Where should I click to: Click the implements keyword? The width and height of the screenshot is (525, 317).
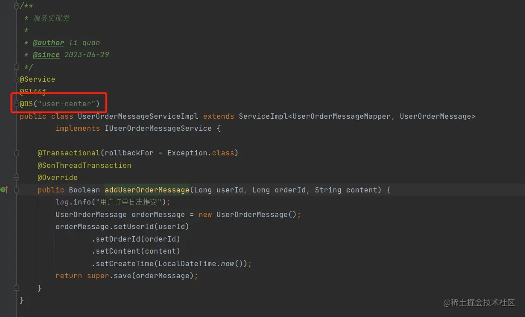[x=78, y=129]
